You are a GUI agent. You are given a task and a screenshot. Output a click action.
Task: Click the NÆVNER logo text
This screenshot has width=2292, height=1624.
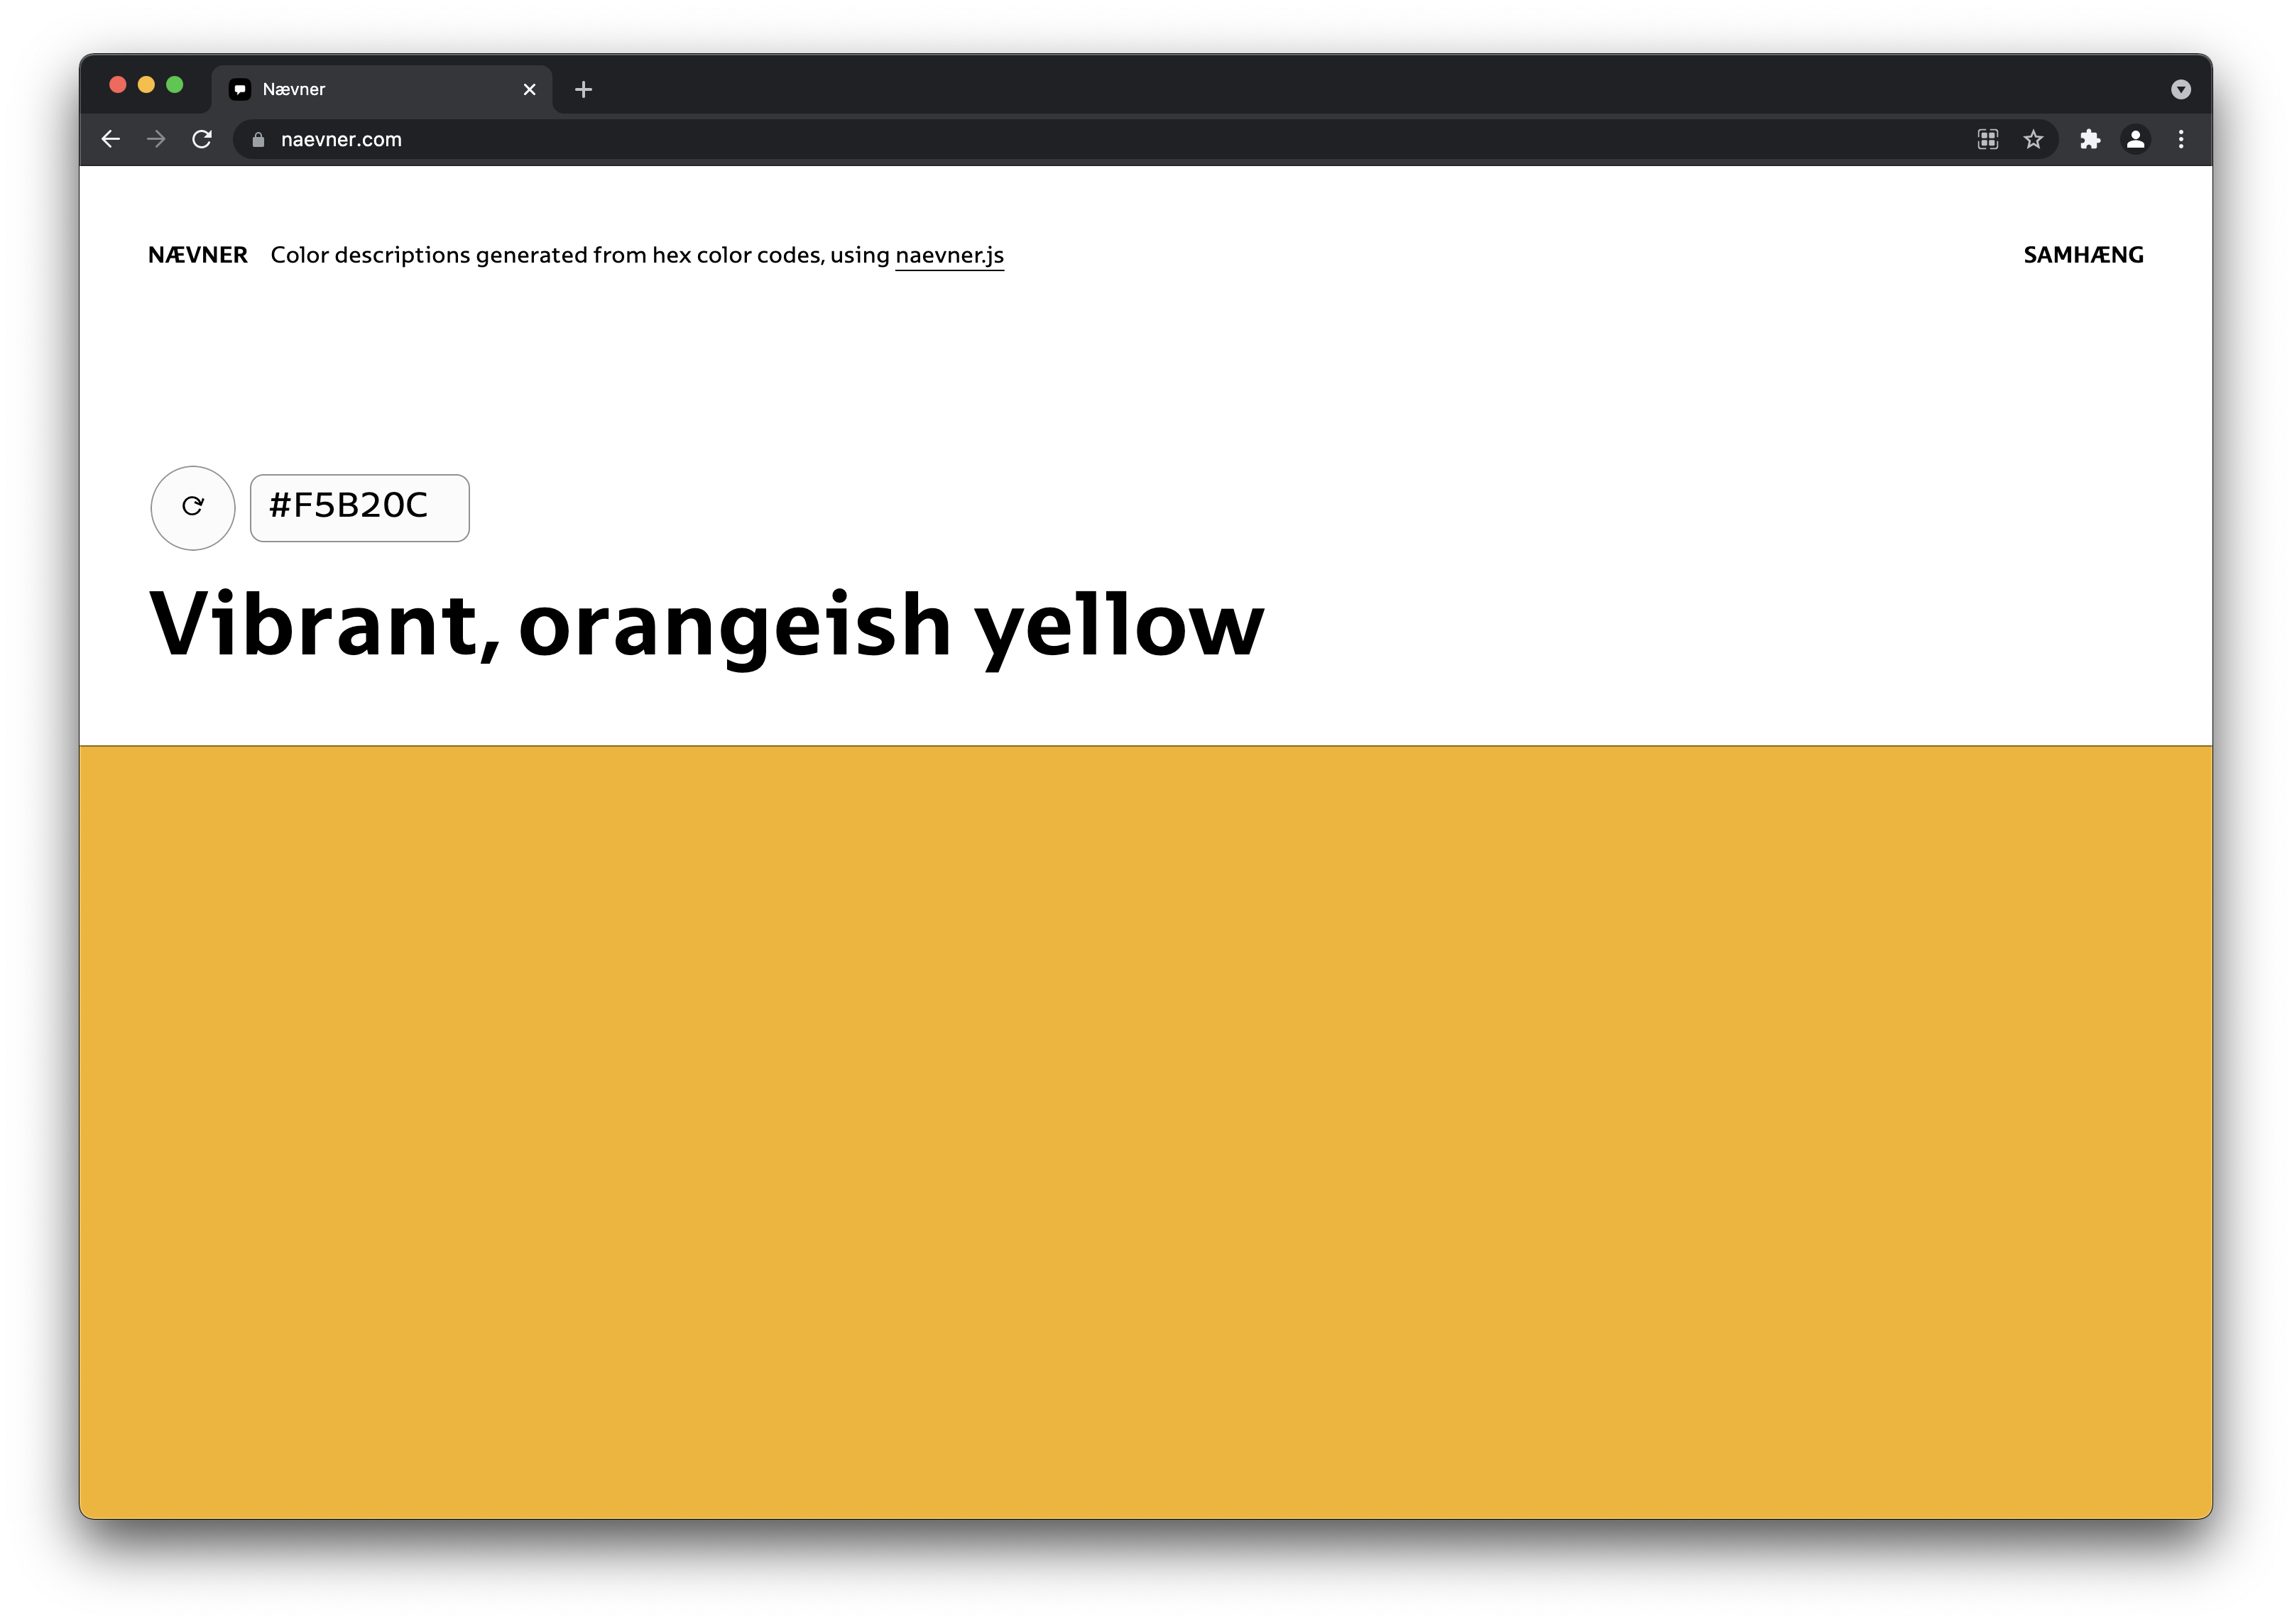click(197, 255)
